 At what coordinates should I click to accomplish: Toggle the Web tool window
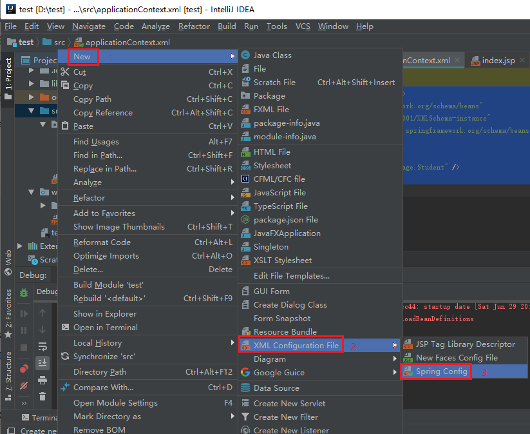(8, 262)
